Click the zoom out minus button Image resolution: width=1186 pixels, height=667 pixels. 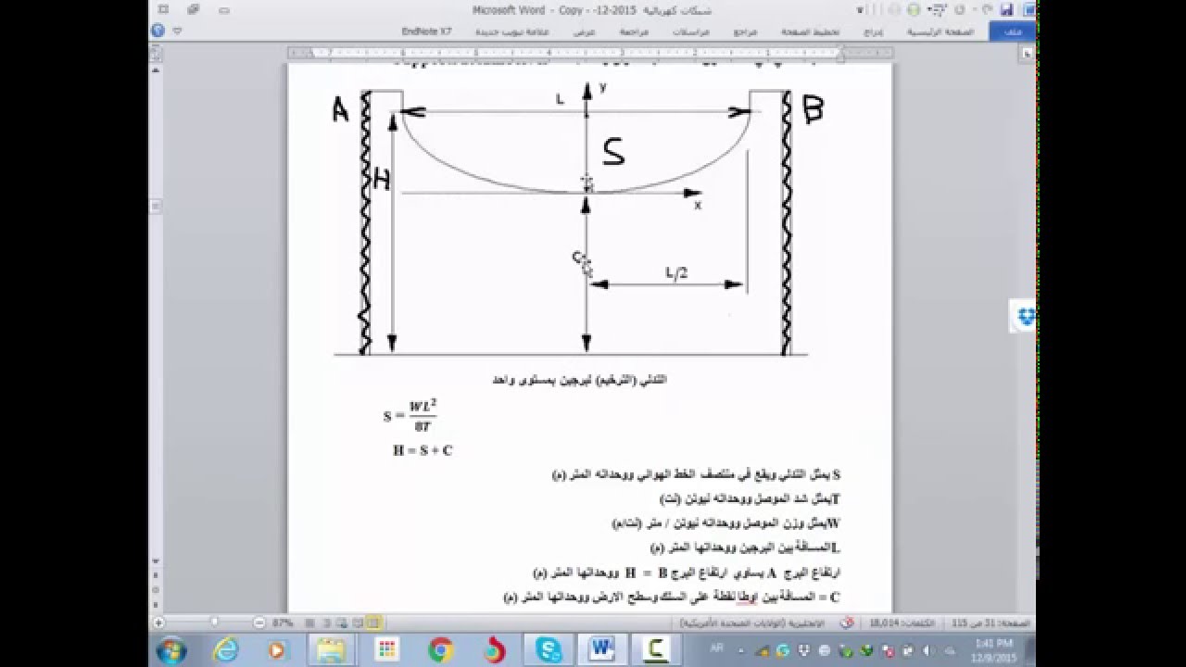point(259,623)
